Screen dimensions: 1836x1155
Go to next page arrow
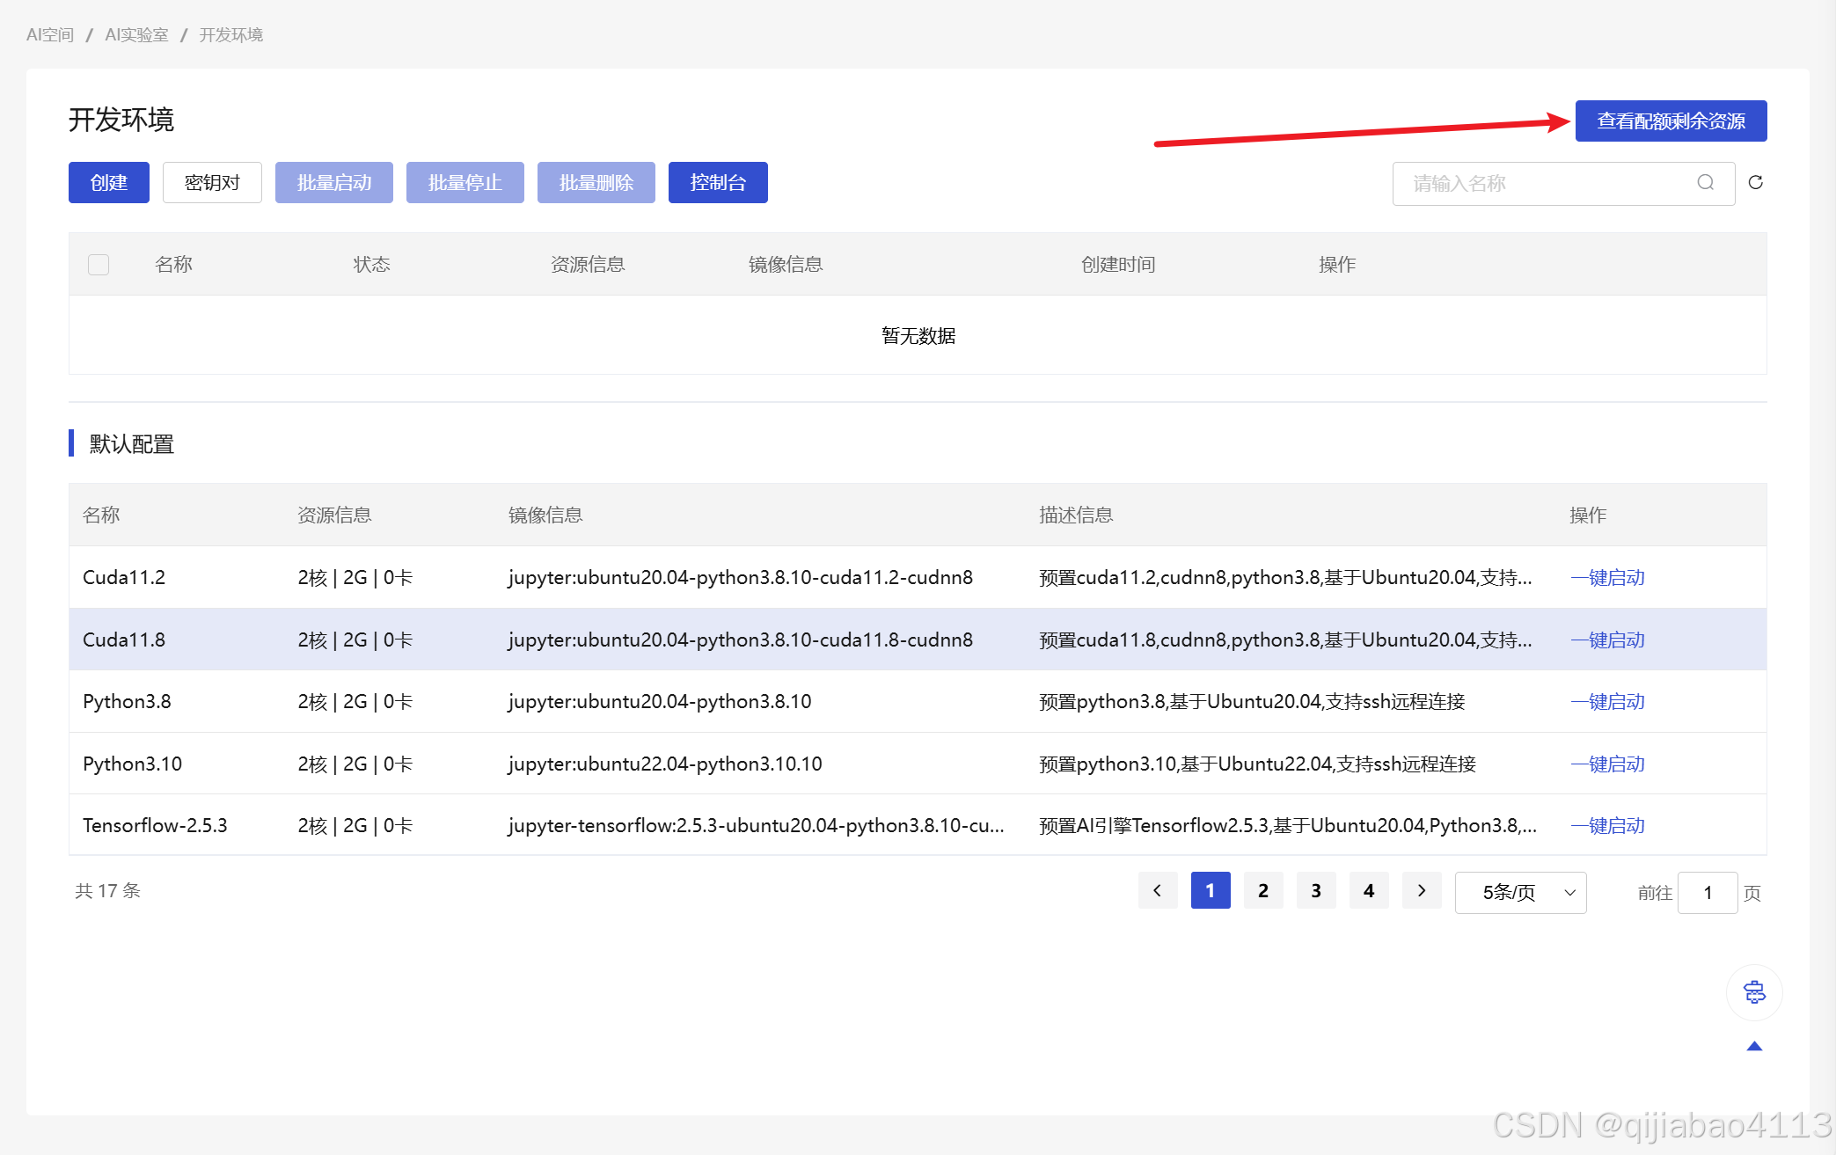pyautogui.click(x=1421, y=890)
